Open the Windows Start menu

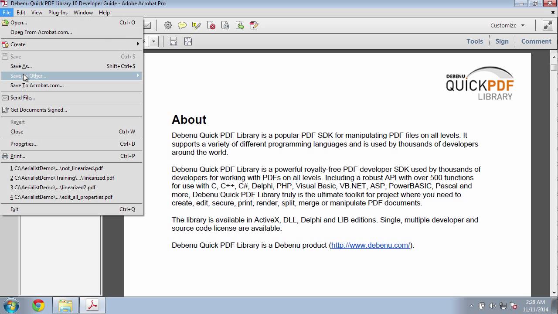[12, 305]
